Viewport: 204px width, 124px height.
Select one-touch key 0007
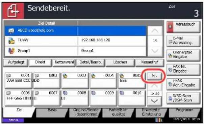pos(47,98)
